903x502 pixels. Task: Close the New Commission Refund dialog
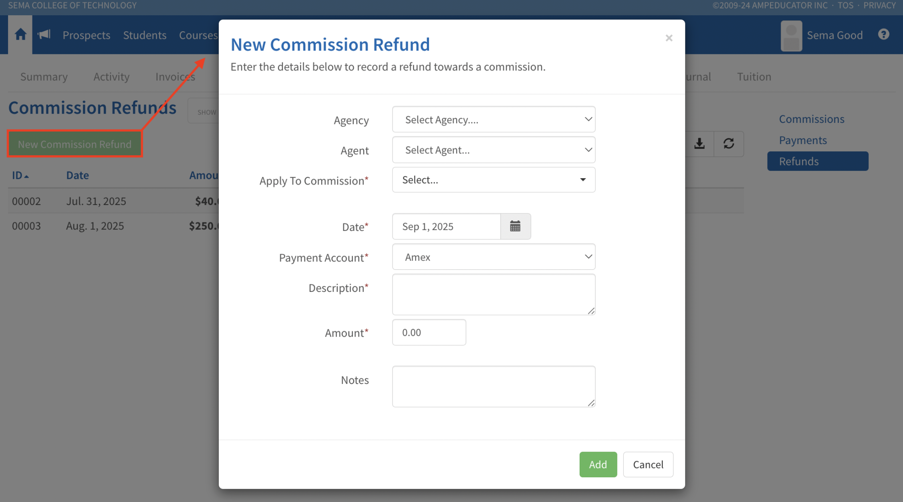(669, 38)
